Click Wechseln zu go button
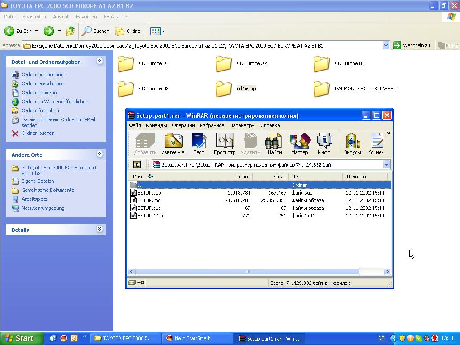Image resolution: width=460 pixels, height=345 pixels. (411, 45)
